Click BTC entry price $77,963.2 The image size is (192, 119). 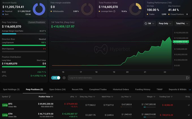tap(90, 105)
